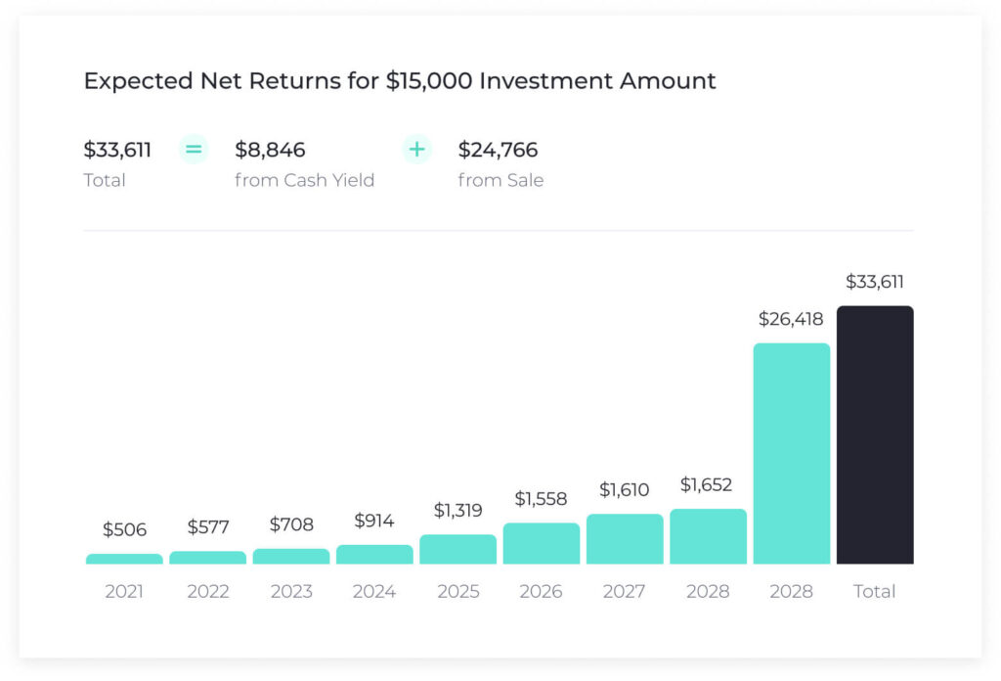Click the $24,766 sale amount
This screenshot has height=681, width=1001.
point(498,150)
